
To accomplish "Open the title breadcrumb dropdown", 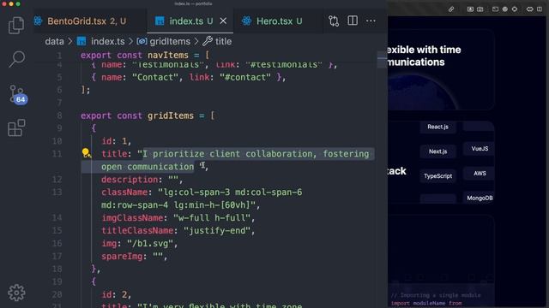I will 223,41.
